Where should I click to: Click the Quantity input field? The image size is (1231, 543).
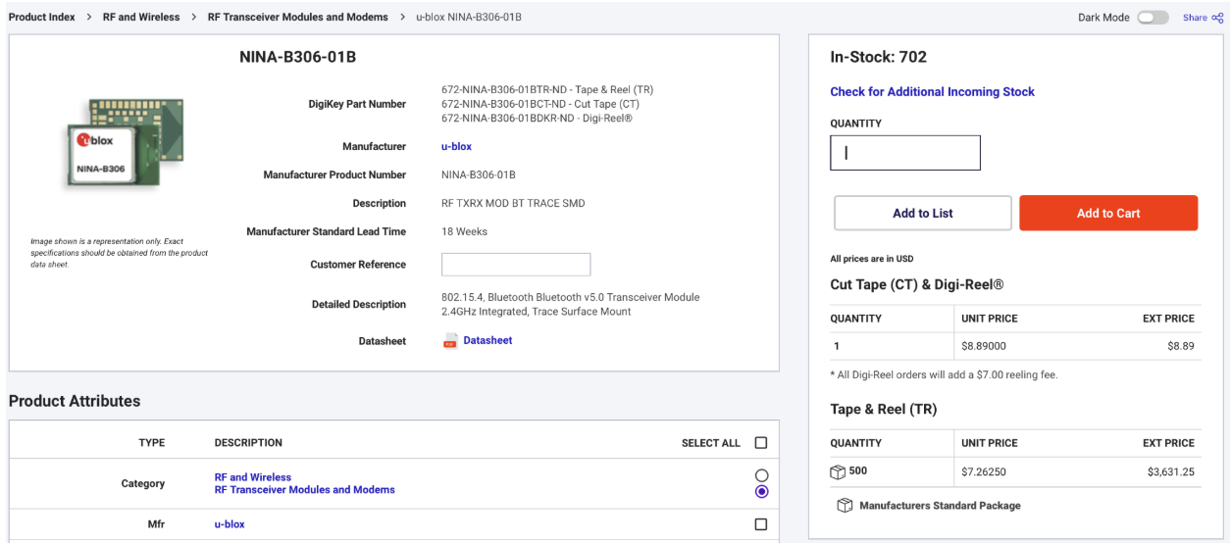[905, 153]
